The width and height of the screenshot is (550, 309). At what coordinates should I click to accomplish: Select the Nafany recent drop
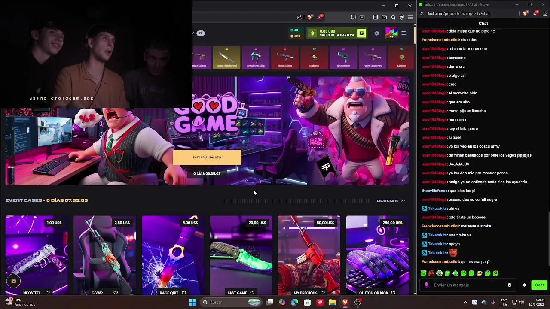314,58
